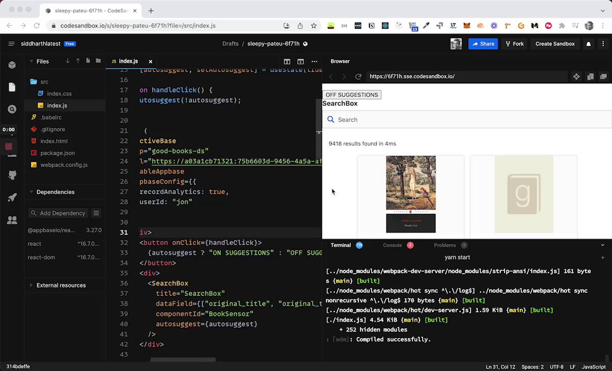
Task: Focus the Add Dependency input
Action: tap(58, 213)
